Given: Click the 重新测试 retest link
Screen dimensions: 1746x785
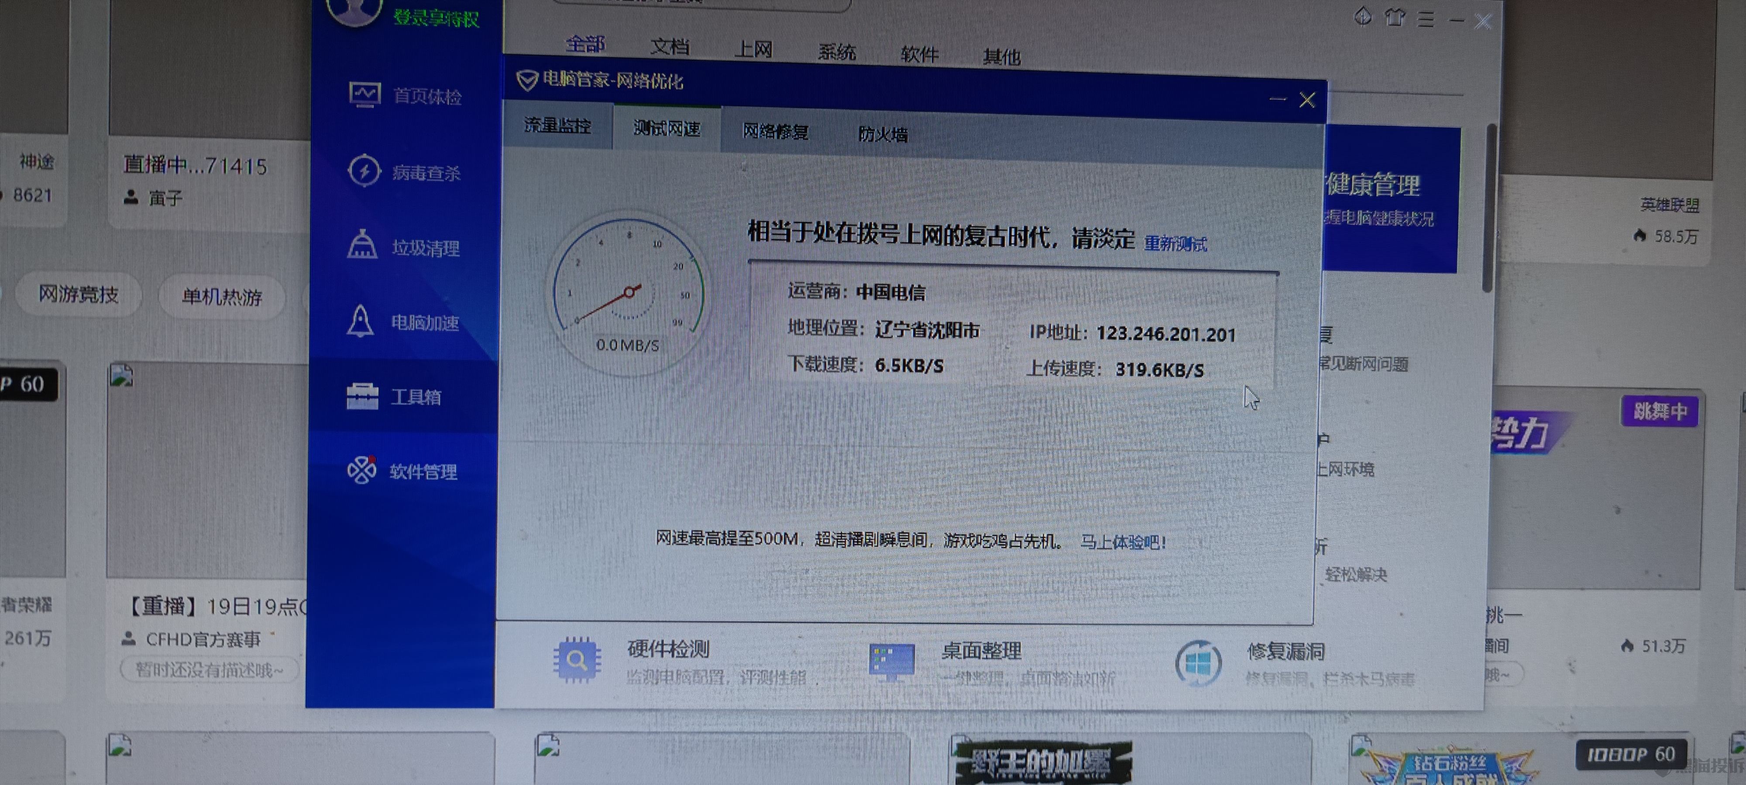Looking at the screenshot, I should [1175, 244].
